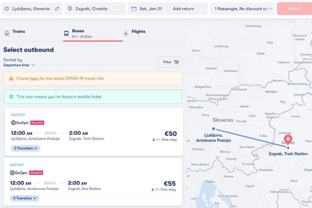Click the destination pin icon beside Zagreb
312x208 pixels.
coord(70,9)
